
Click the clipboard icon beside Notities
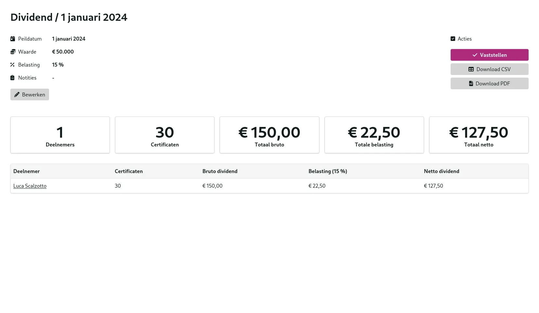coord(12,78)
